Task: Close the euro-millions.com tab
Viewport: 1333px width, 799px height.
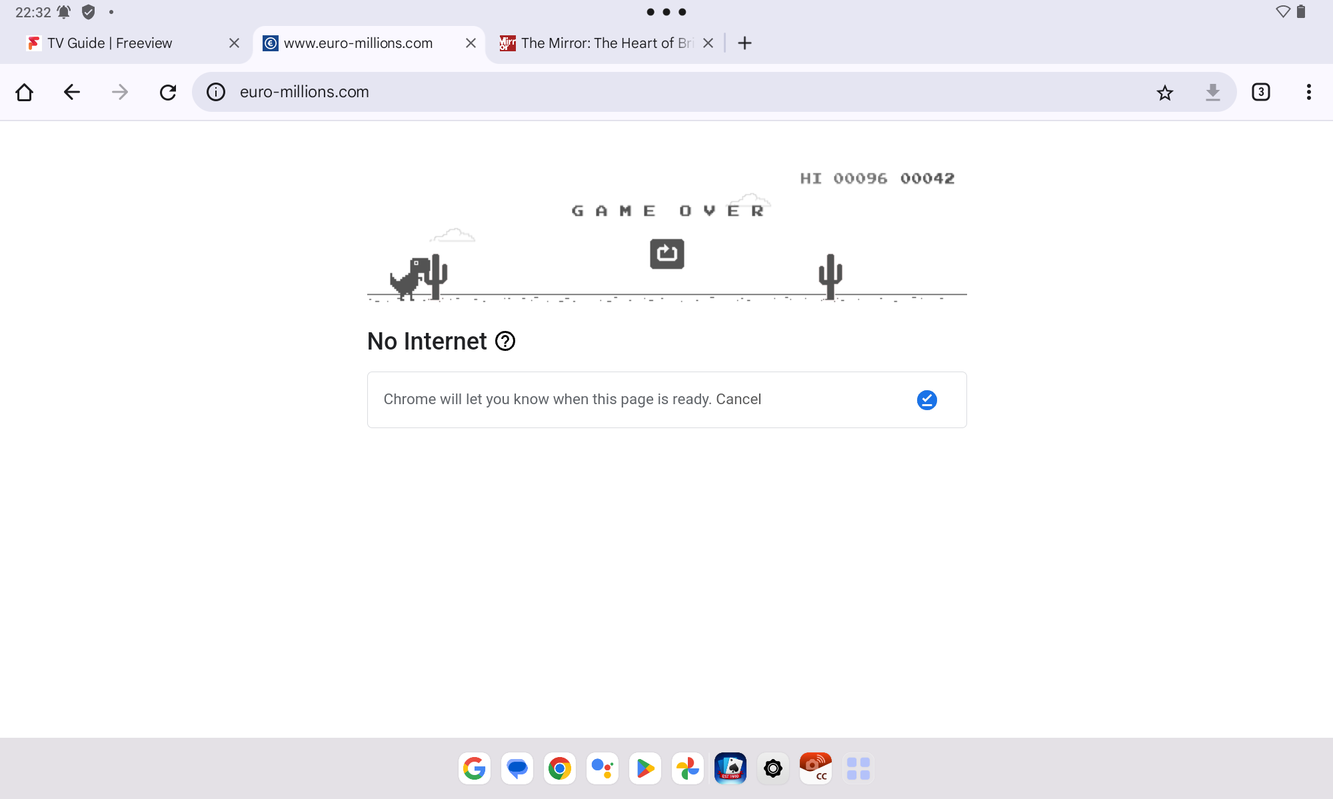Action: pos(471,43)
